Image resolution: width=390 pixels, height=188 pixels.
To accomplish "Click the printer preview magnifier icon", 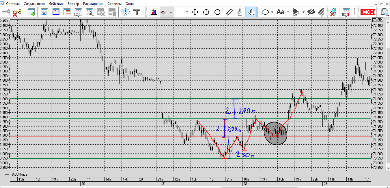I will [385, 12].
